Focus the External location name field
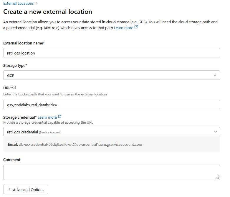 click(111, 53)
